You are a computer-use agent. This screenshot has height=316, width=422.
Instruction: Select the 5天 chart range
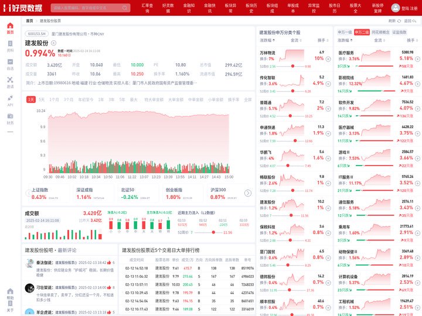tap(42, 99)
